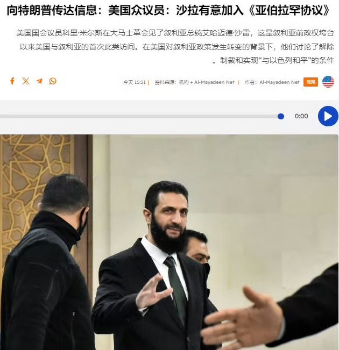Open the author Al-Mayadeen Net link

pos(279,82)
